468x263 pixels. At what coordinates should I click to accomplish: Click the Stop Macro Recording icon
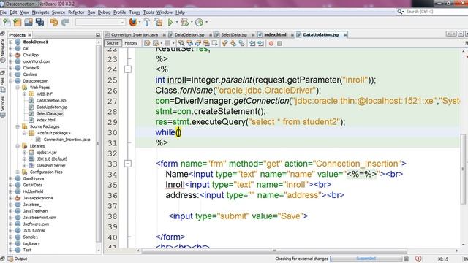[x=279, y=44]
